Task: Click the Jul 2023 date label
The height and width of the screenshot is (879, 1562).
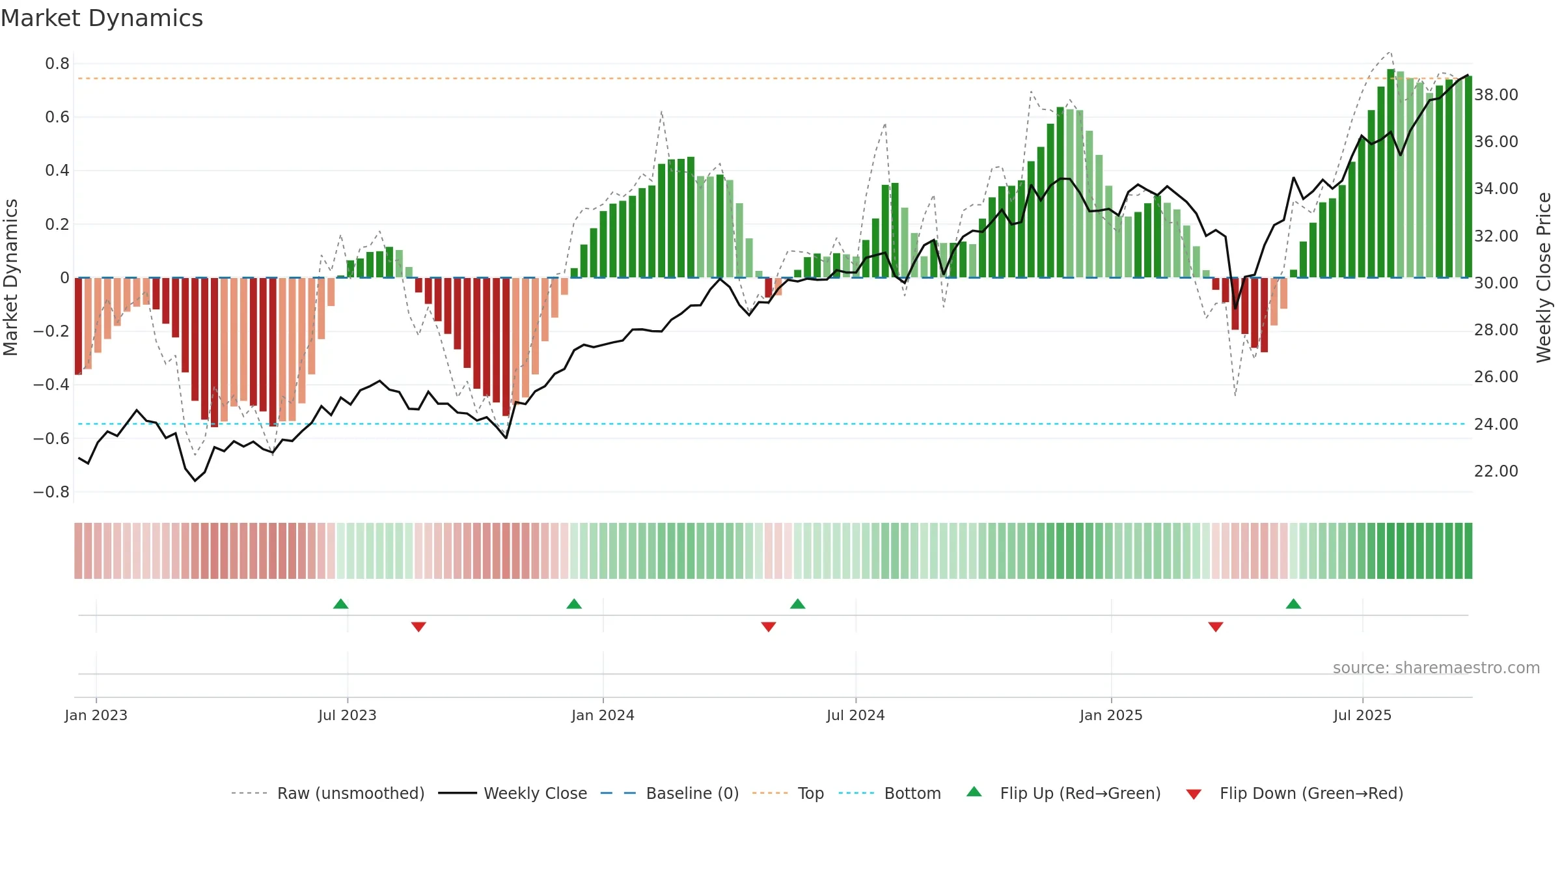Action: click(348, 715)
